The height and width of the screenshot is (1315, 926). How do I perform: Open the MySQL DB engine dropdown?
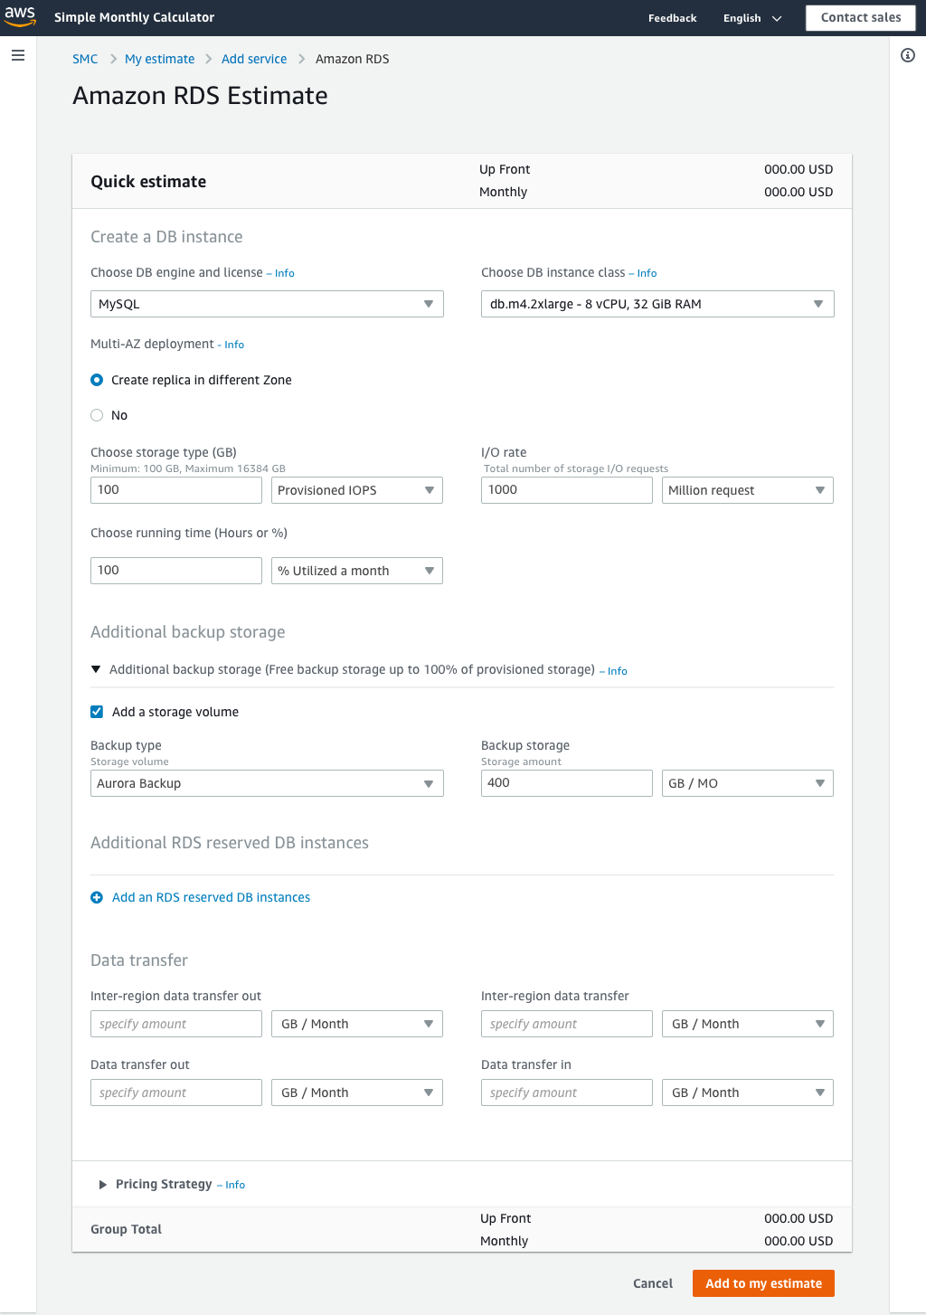point(267,304)
